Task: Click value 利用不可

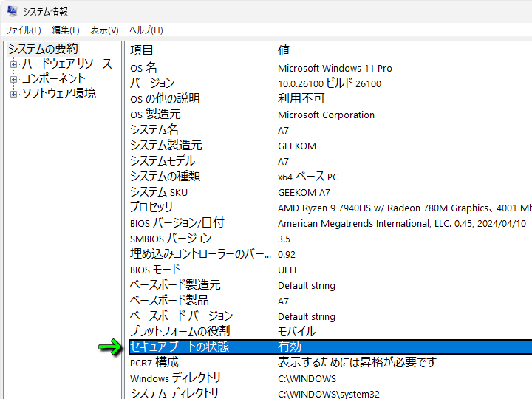Action: tap(301, 99)
